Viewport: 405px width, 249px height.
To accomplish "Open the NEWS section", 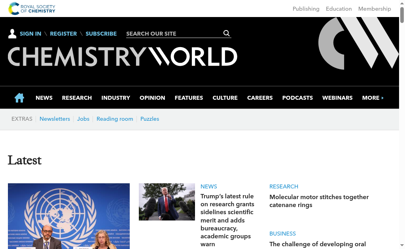I will pyautogui.click(x=44, y=98).
